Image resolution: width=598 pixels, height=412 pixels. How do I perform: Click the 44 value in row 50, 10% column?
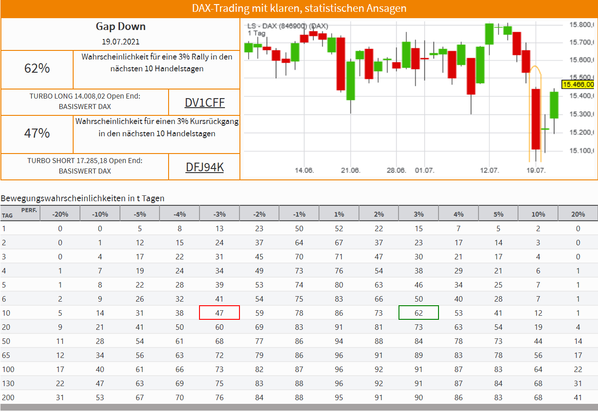coord(538,341)
